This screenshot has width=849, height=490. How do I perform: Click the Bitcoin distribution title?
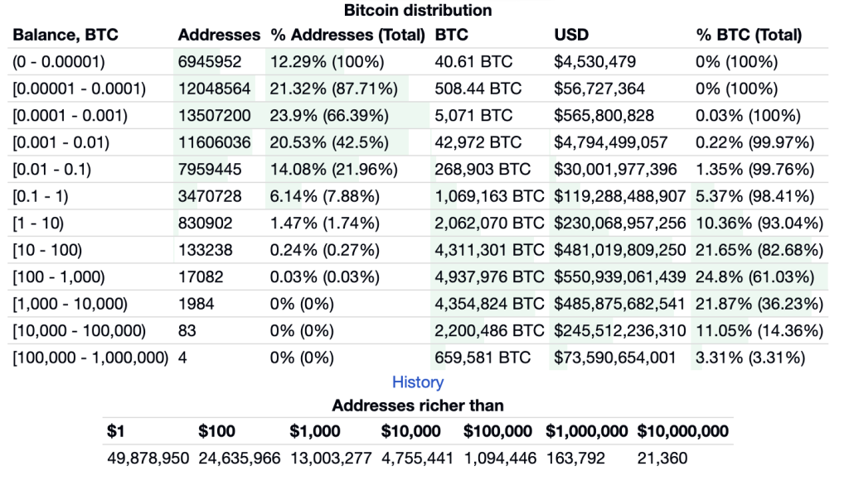pos(418,11)
